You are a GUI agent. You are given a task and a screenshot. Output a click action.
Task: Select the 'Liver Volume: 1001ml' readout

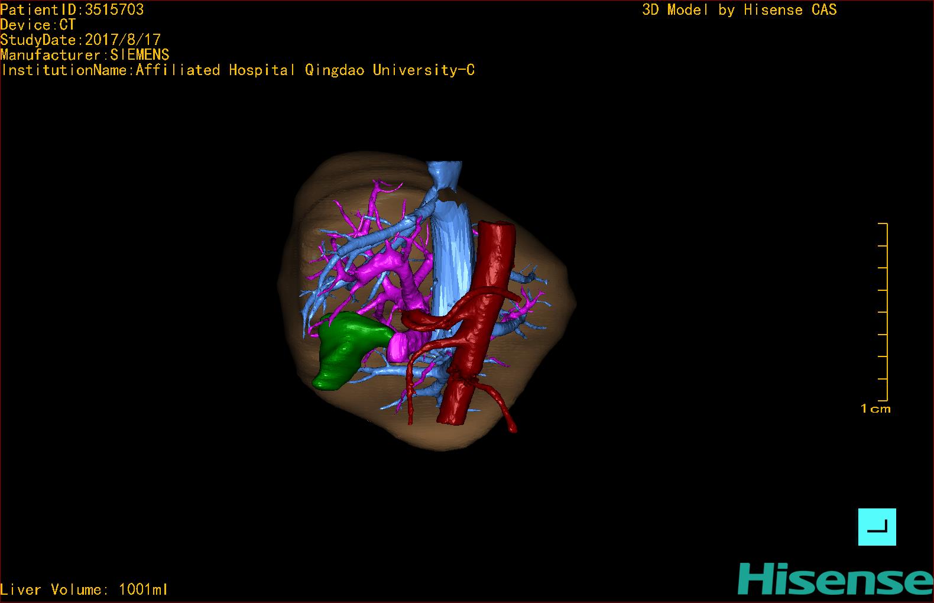pos(84,589)
